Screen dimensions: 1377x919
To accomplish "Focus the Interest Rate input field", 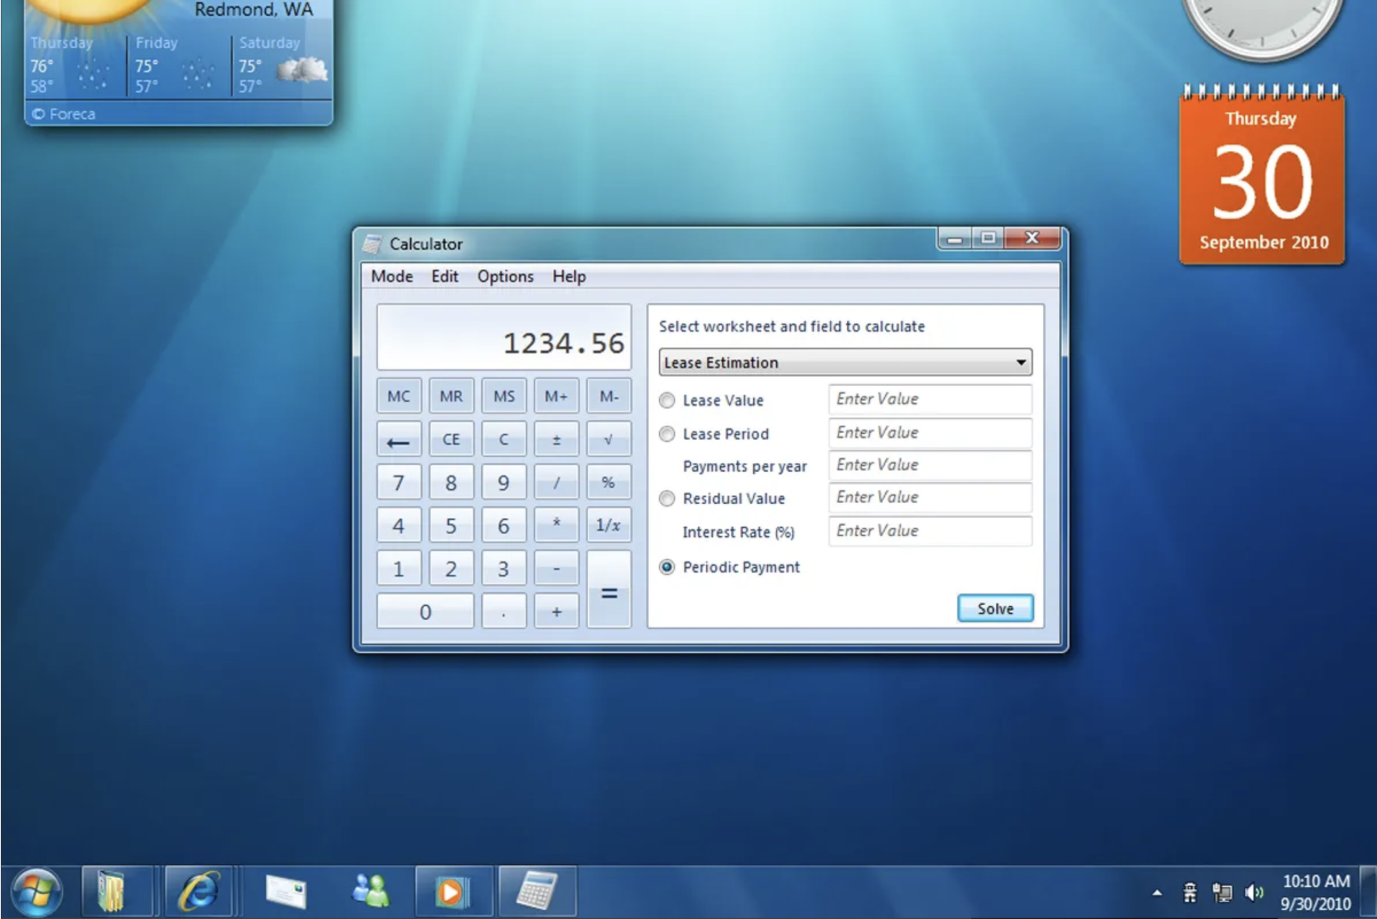I will (x=930, y=531).
